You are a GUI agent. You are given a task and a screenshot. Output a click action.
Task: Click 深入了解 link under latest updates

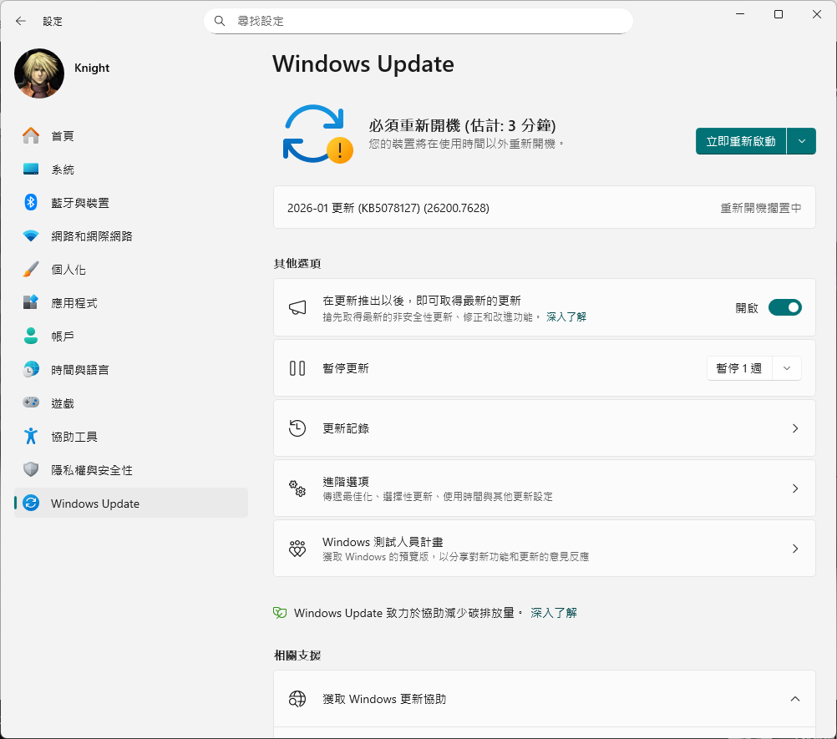(566, 317)
